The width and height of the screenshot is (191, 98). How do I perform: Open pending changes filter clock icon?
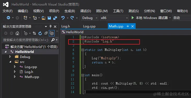pyautogui.click(x=26, y=33)
